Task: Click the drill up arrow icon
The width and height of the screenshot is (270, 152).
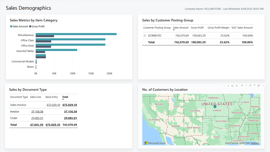Action: coord(224,85)
